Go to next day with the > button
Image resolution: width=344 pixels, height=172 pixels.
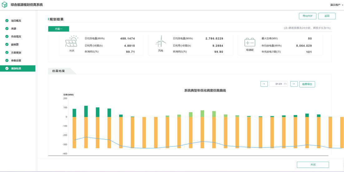[294, 84]
